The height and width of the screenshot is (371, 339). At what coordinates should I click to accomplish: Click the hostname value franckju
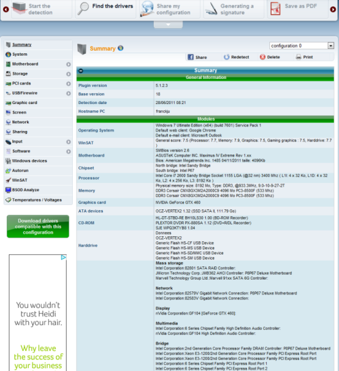163,111
